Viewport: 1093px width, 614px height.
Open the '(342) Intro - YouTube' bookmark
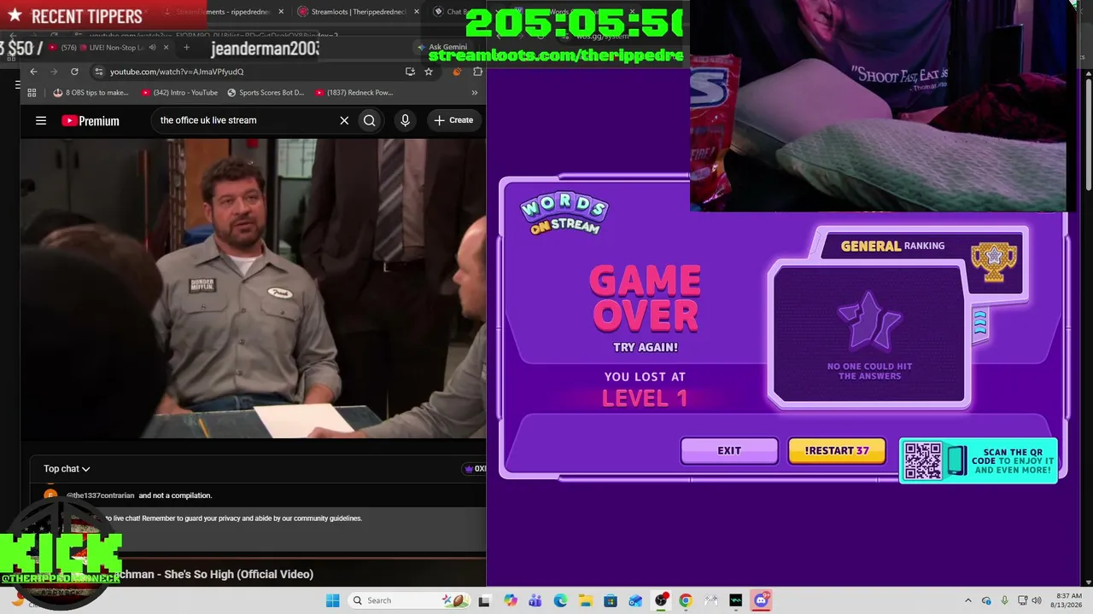click(x=179, y=92)
